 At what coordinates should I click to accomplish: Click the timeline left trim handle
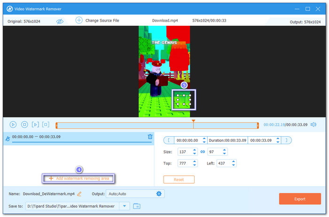tap(56, 125)
